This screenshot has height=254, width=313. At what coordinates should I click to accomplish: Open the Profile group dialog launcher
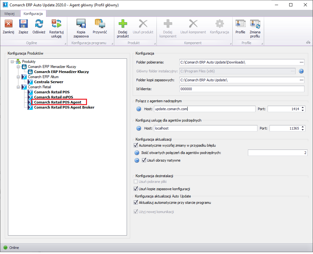pos(262,43)
